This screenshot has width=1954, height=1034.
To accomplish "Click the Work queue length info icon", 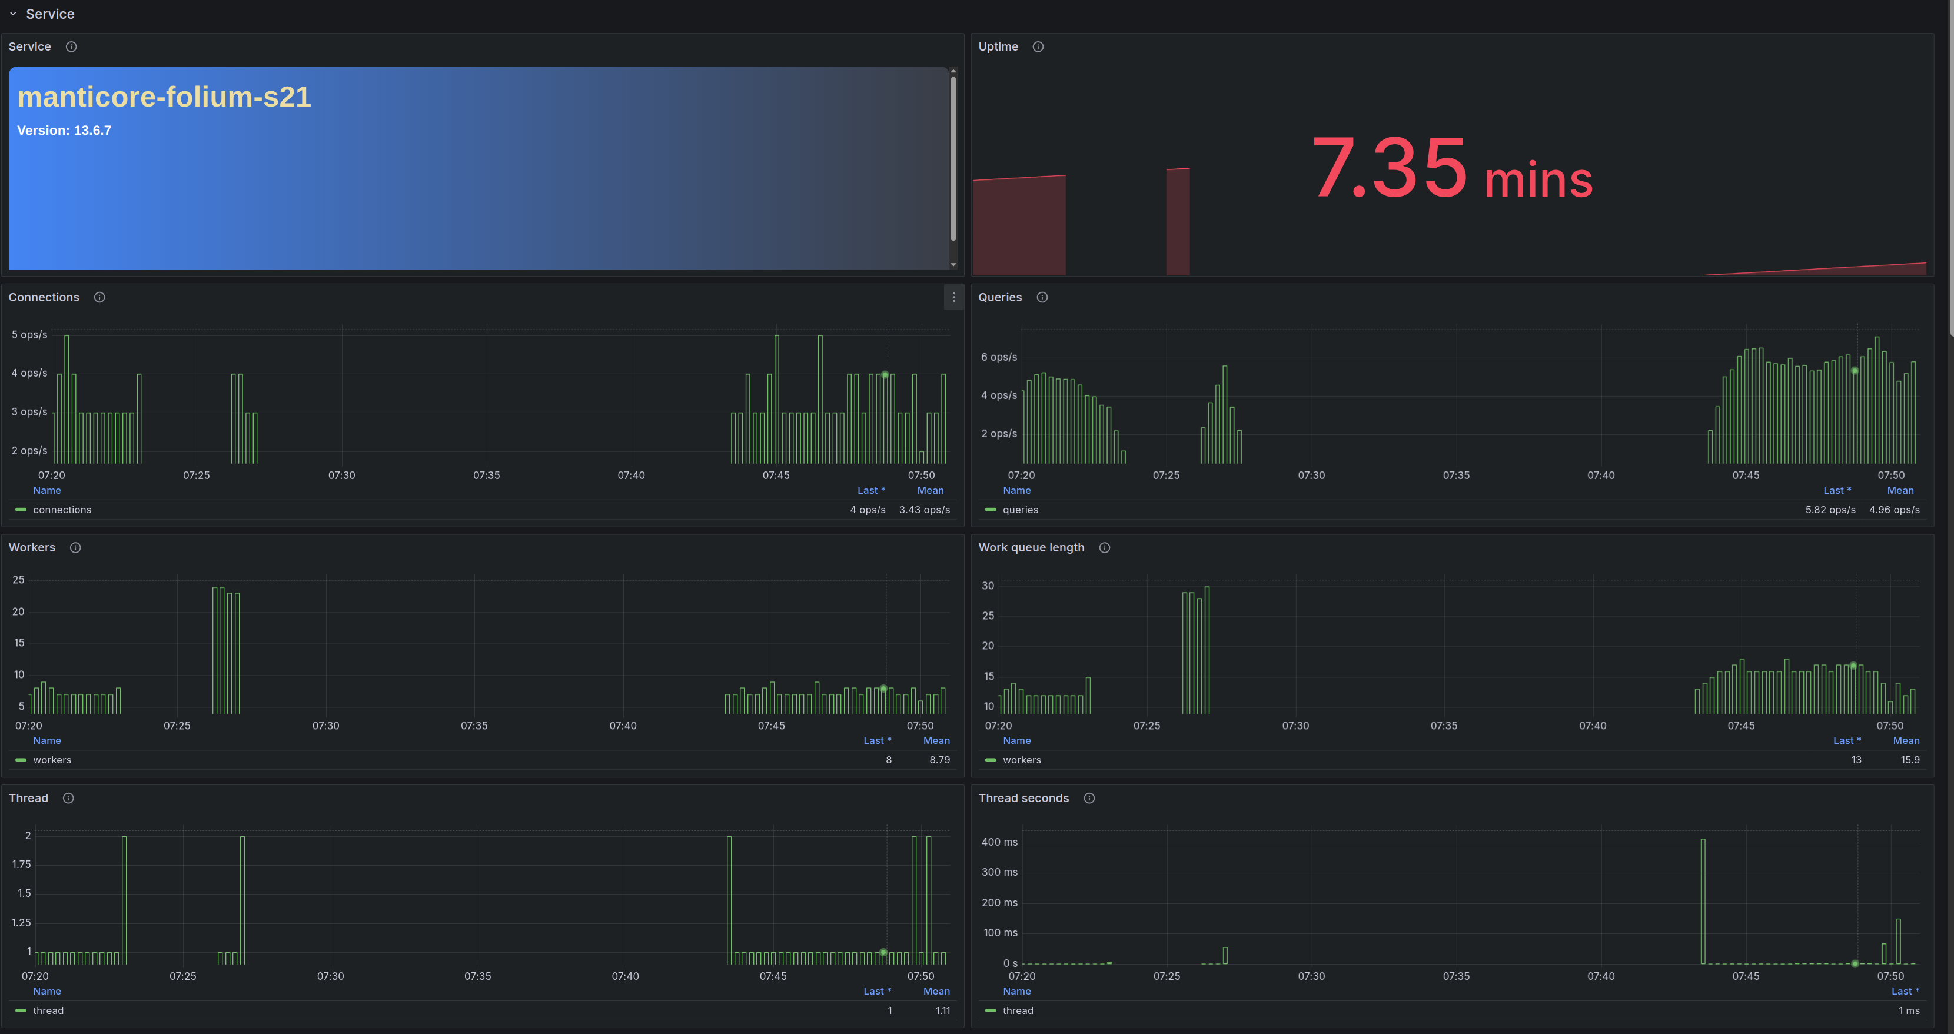I will [x=1105, y=548].
